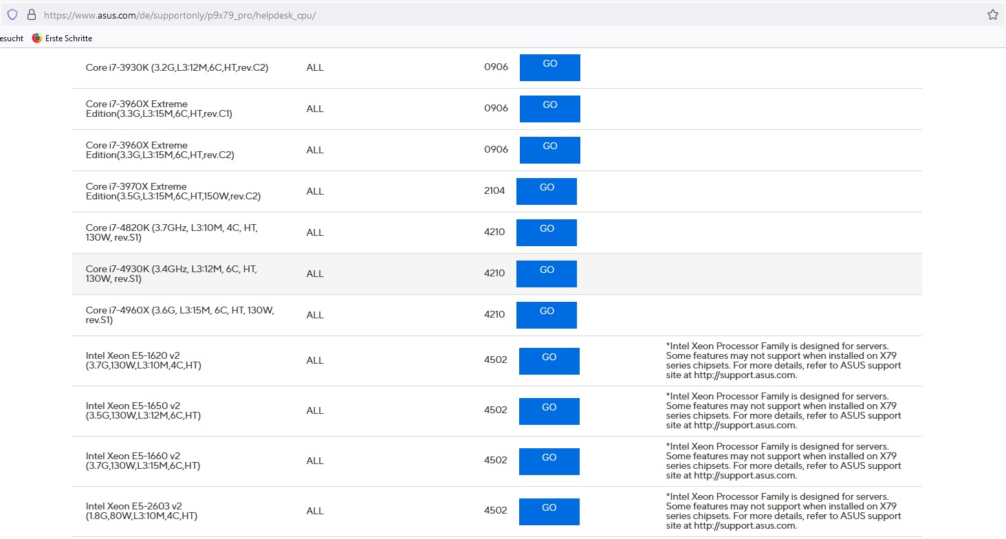The width and height of the screenshot is (1006, 539).
Task: Select the Intel Xeon E5-1650 v2 text
Action: pyautogui.click(x=144, y=410)
